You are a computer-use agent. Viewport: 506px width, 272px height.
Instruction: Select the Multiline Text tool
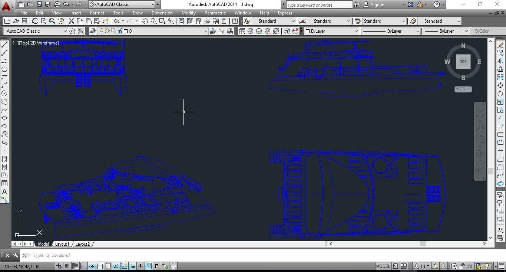pyautogui.click(x=4, y=191)
